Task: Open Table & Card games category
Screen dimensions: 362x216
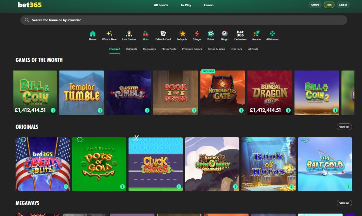Action: (x=163, y=36)
